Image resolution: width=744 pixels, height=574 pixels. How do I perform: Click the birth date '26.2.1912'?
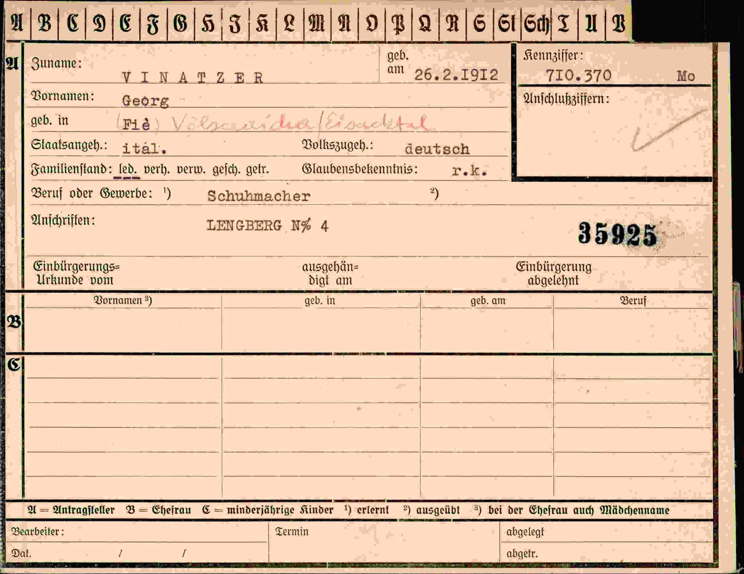456,75
